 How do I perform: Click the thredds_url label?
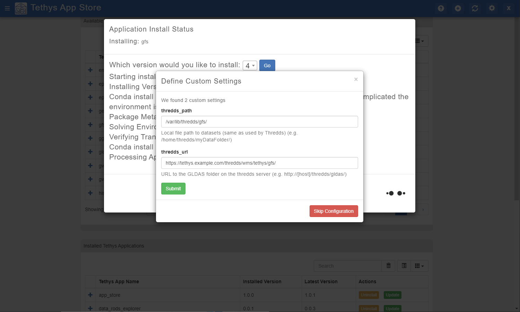coord(174,152)
